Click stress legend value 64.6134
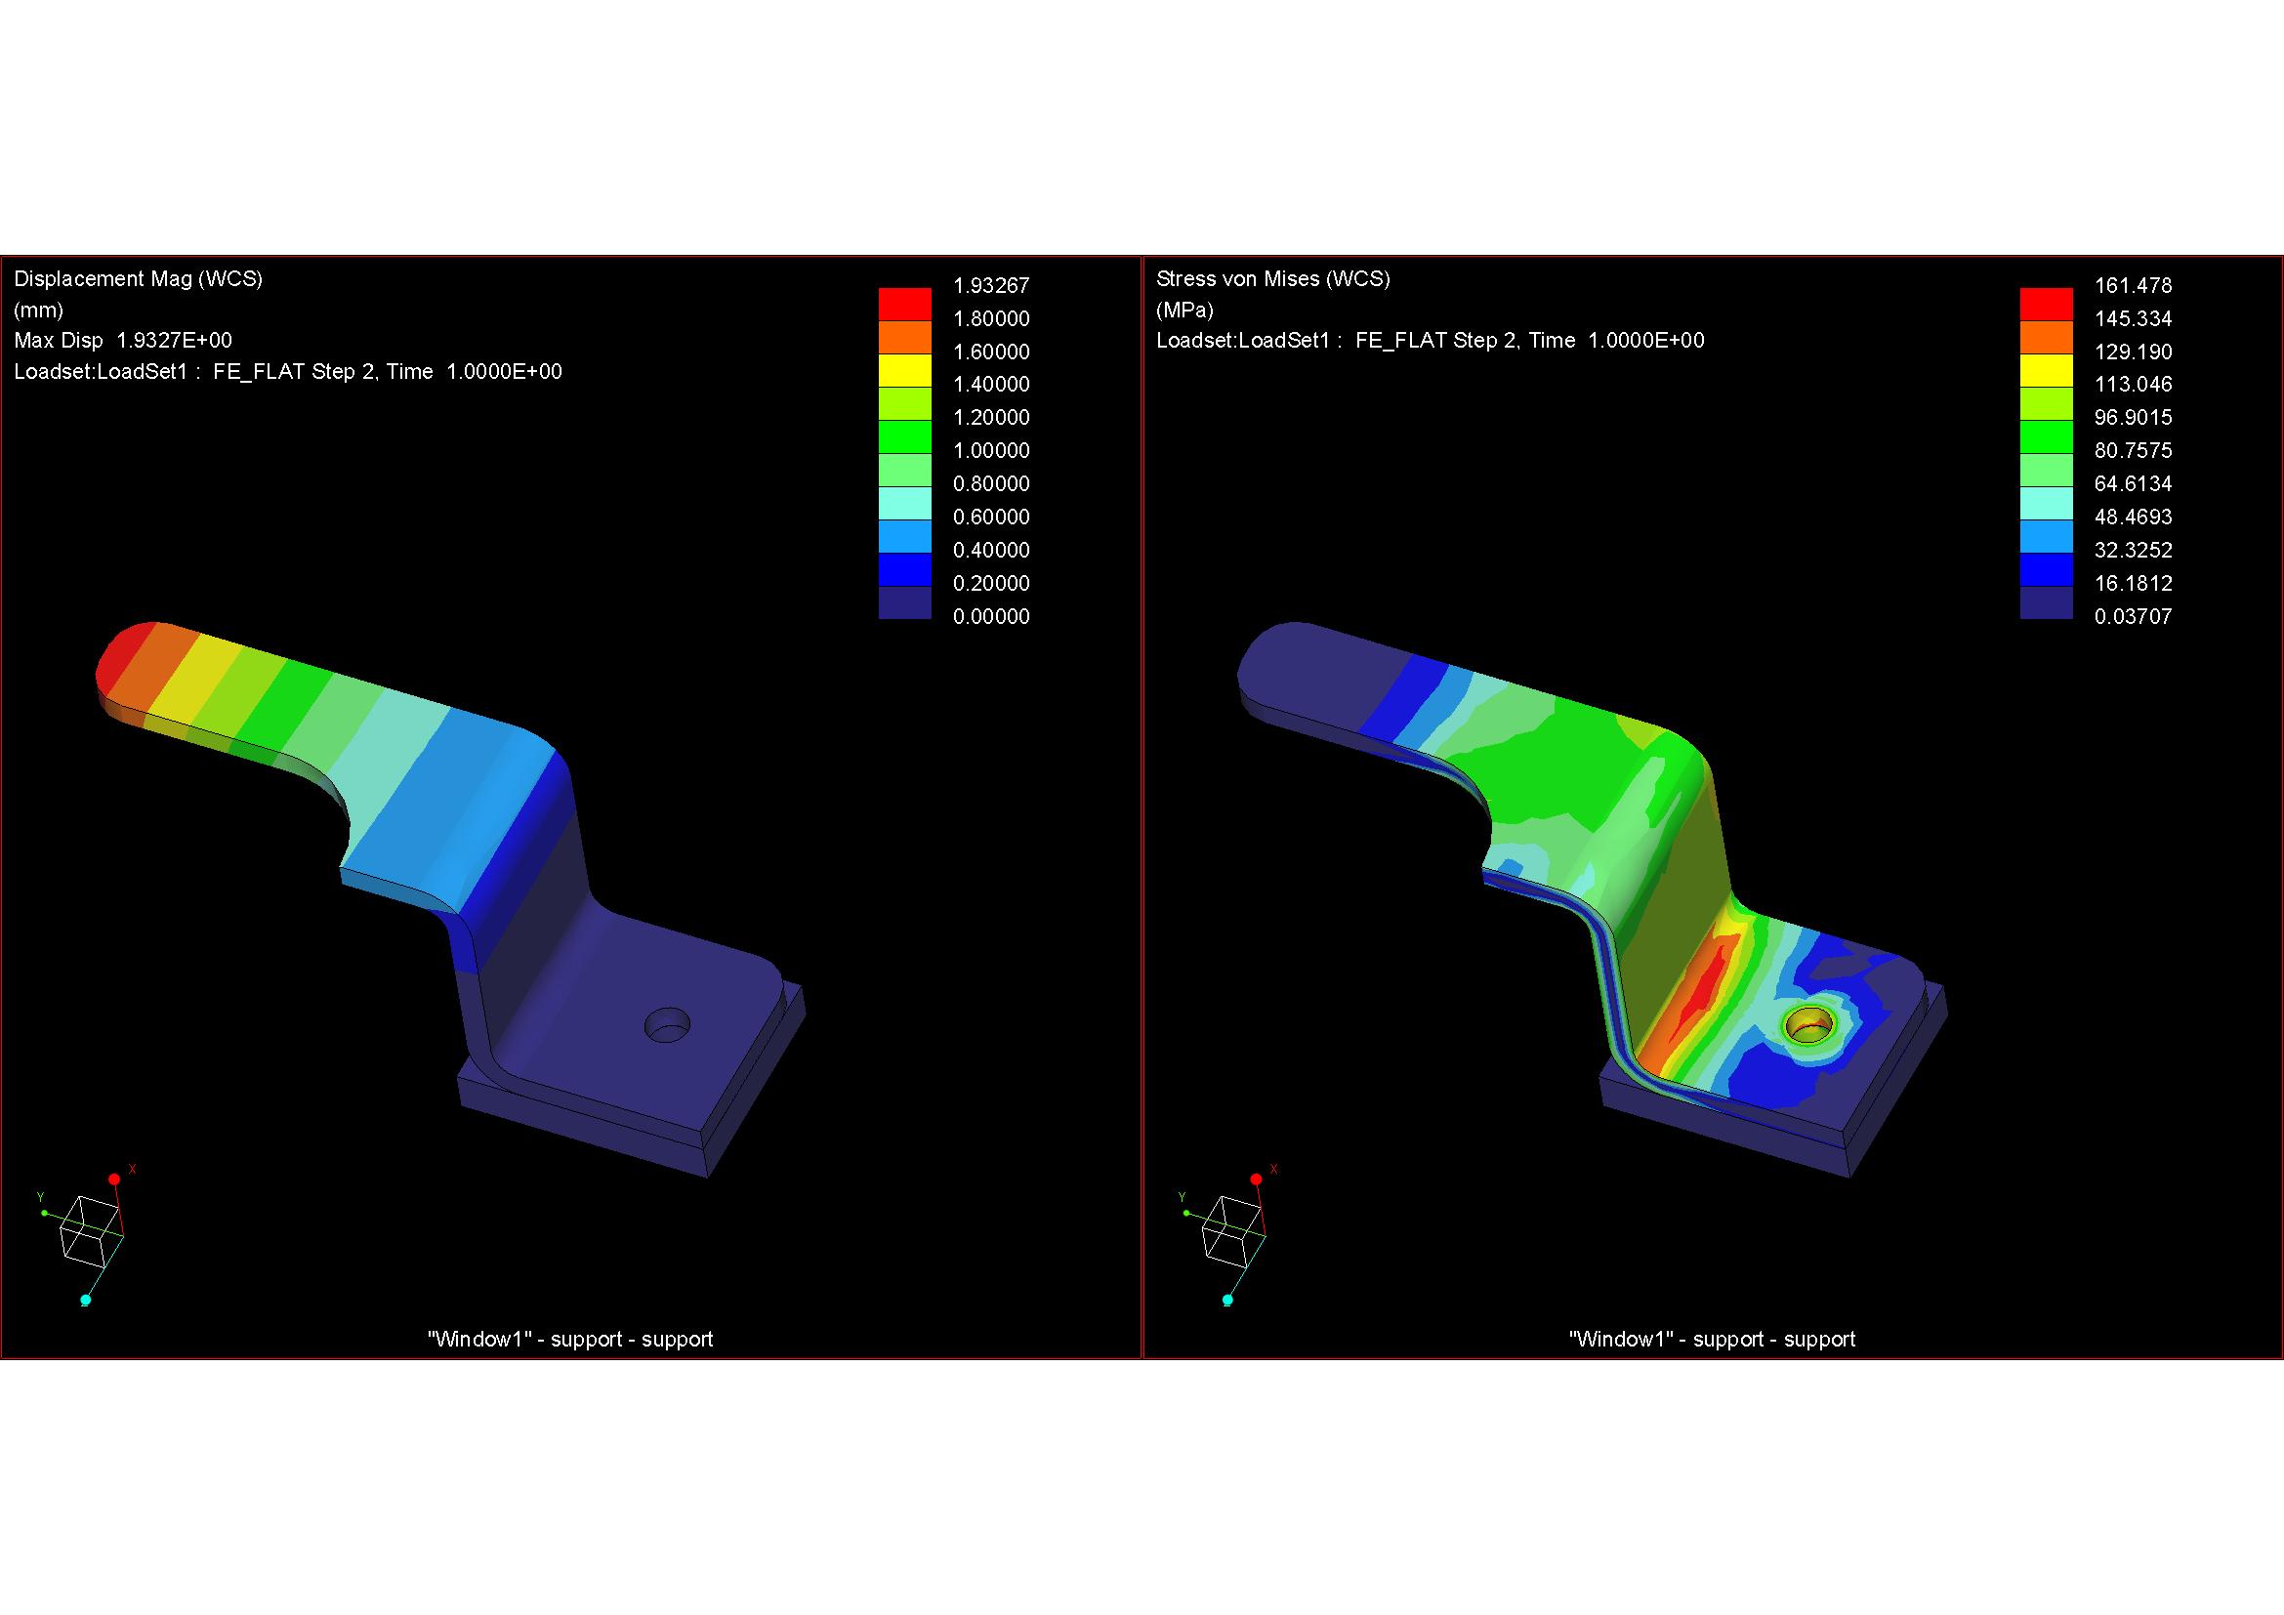Screen dimensions: 2284x1615 coord(2133,483)
